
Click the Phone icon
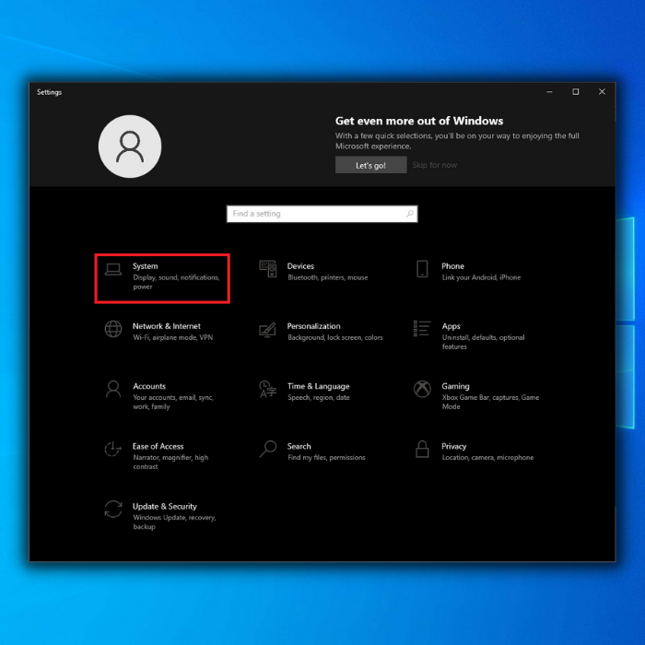[x=422, y=269]
